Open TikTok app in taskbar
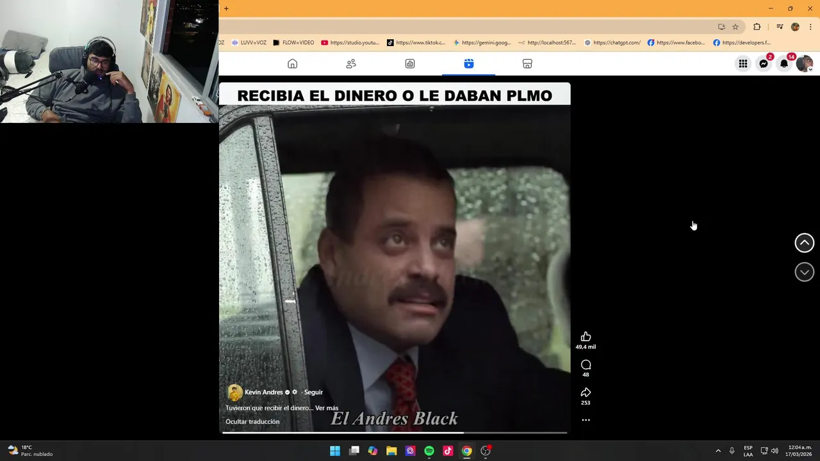 (448, 451)
